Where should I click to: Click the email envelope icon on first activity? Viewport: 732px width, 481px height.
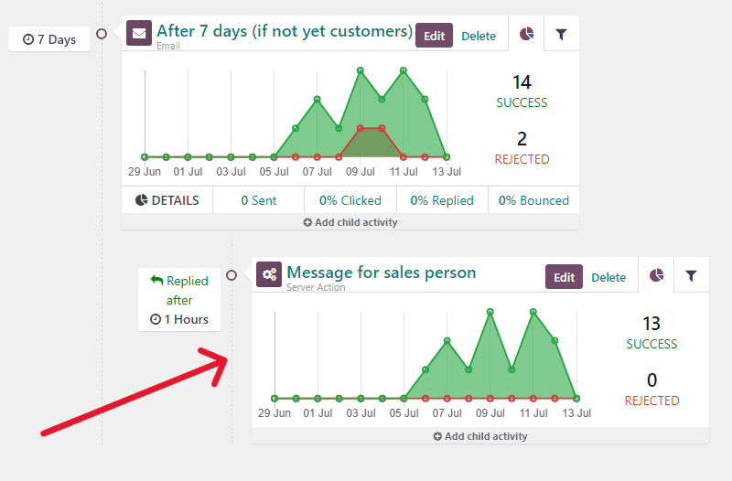pyautogui.click(x=139, y=35)
